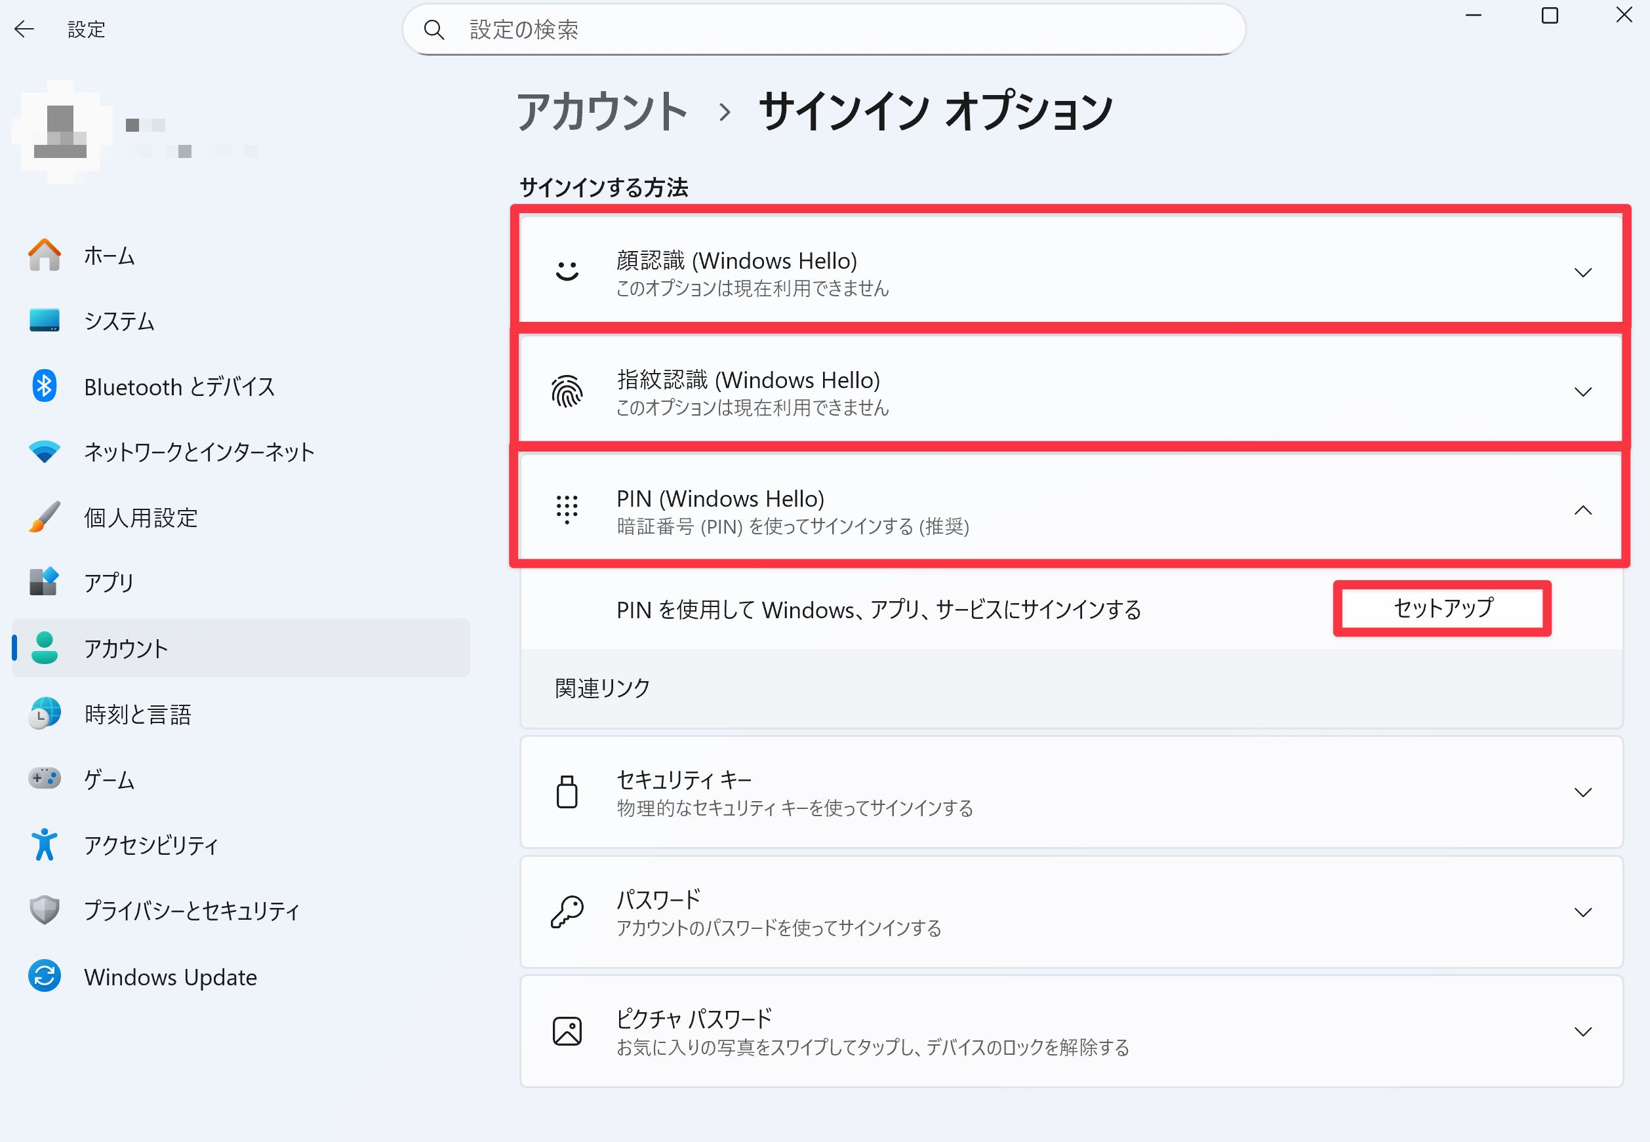Click the Wi-Fi network icon in sidebar
Screen dimensions: 1650x1142
[45, 452]
